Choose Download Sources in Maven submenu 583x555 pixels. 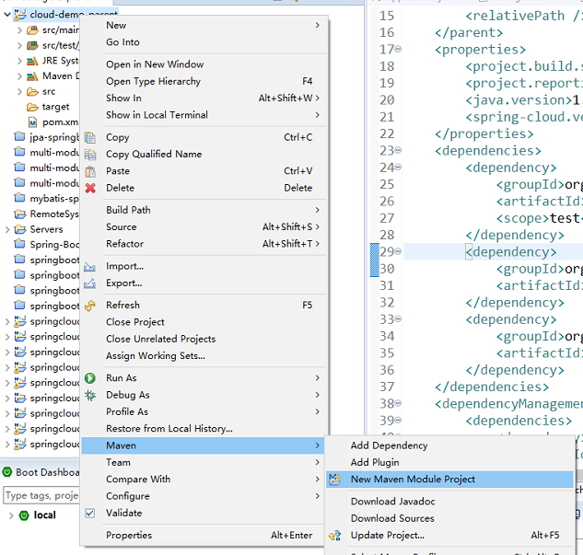pyautogui.click(x=392, y=518)
